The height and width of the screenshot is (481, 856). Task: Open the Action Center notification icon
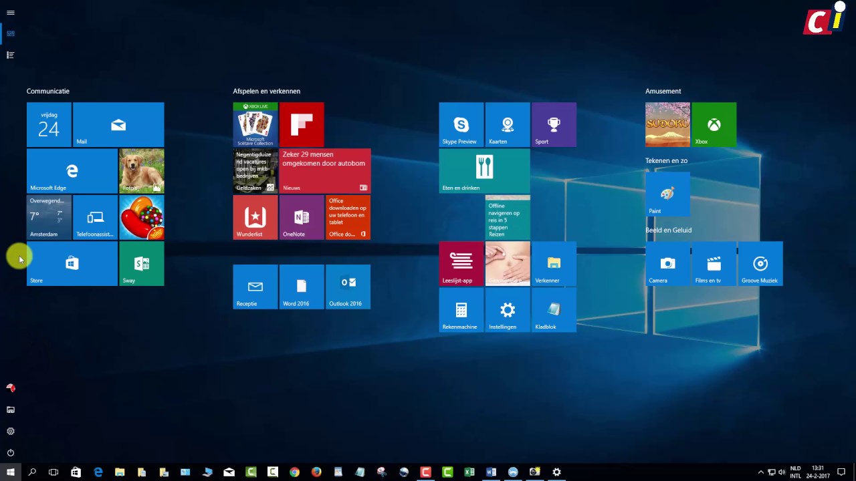pyautogui.click(x=841, y=472)
